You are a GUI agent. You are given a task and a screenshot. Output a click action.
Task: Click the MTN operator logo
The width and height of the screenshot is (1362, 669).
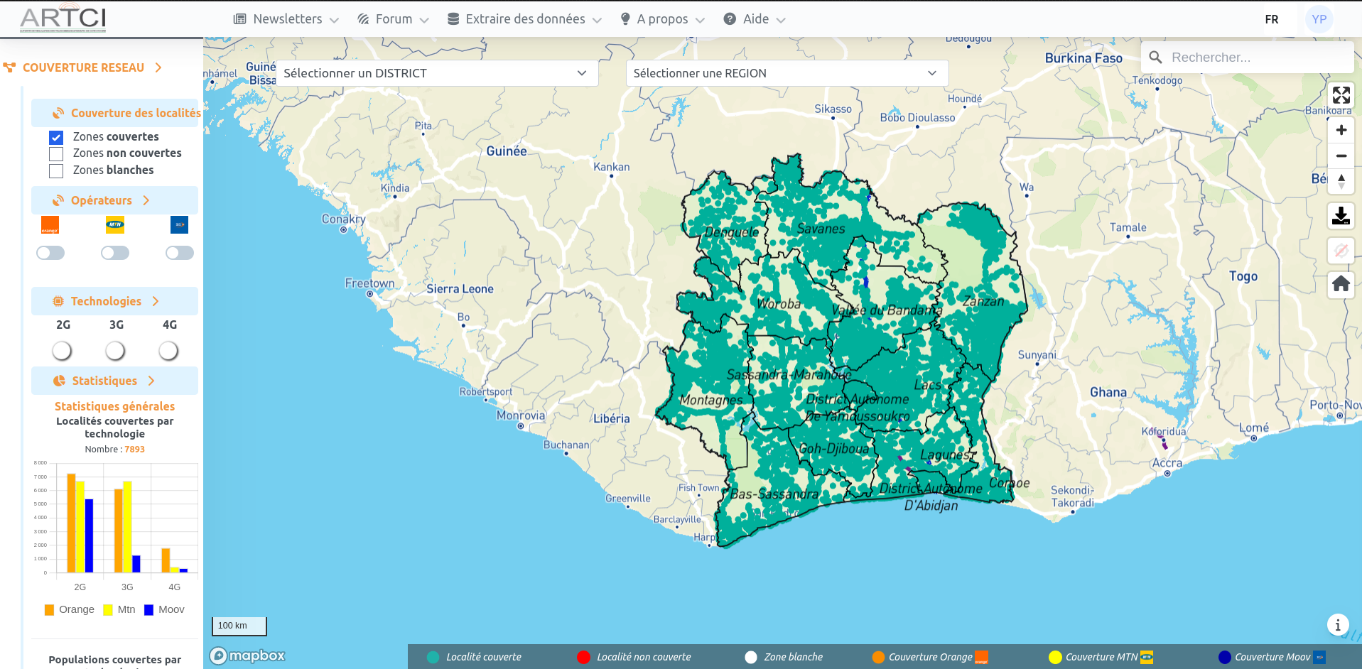click(x=114, y=225)
